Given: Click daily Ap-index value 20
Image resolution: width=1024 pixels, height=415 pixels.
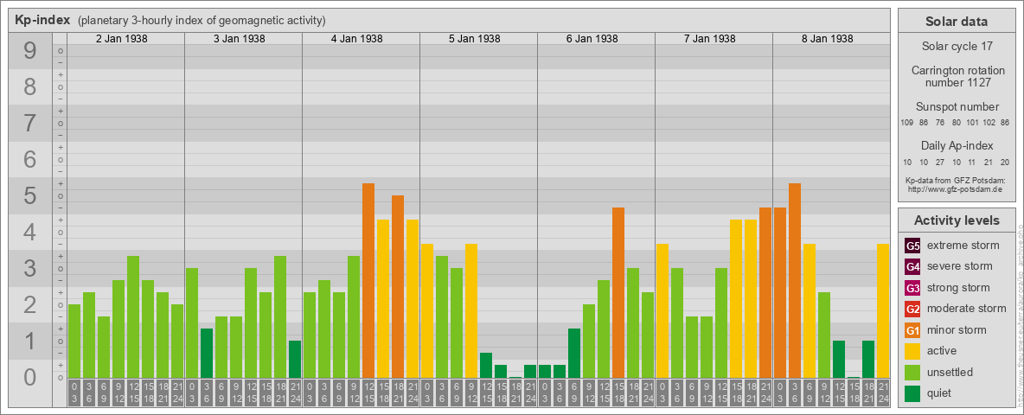Looking at the screenshot, I should pyautogui.click(x=1006, y=163).
